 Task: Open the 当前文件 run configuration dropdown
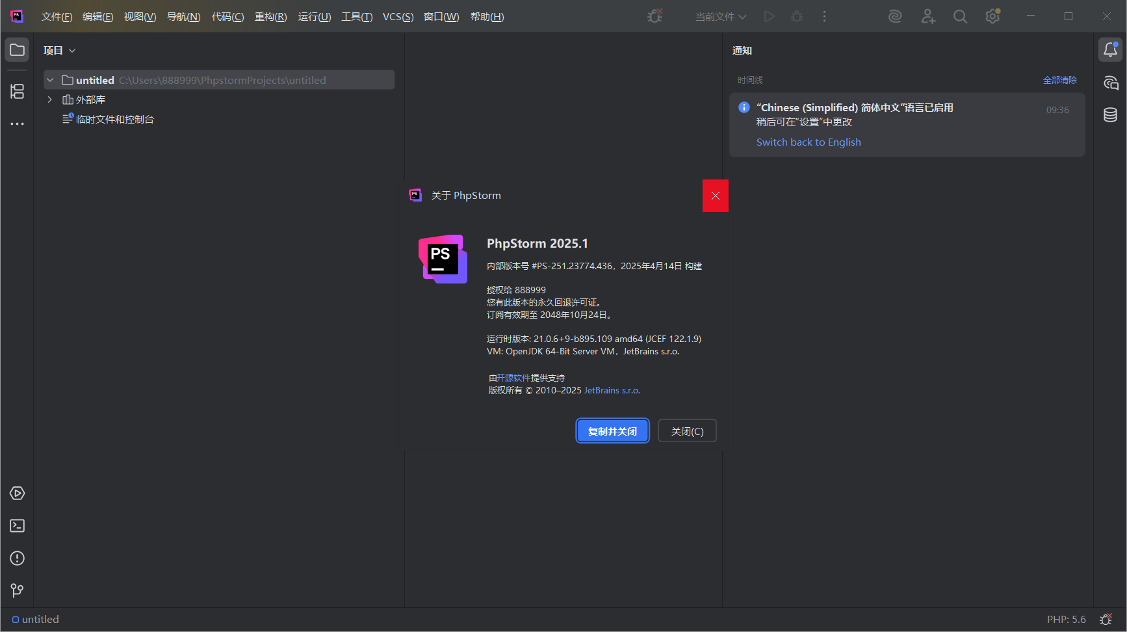pos(721,17)
